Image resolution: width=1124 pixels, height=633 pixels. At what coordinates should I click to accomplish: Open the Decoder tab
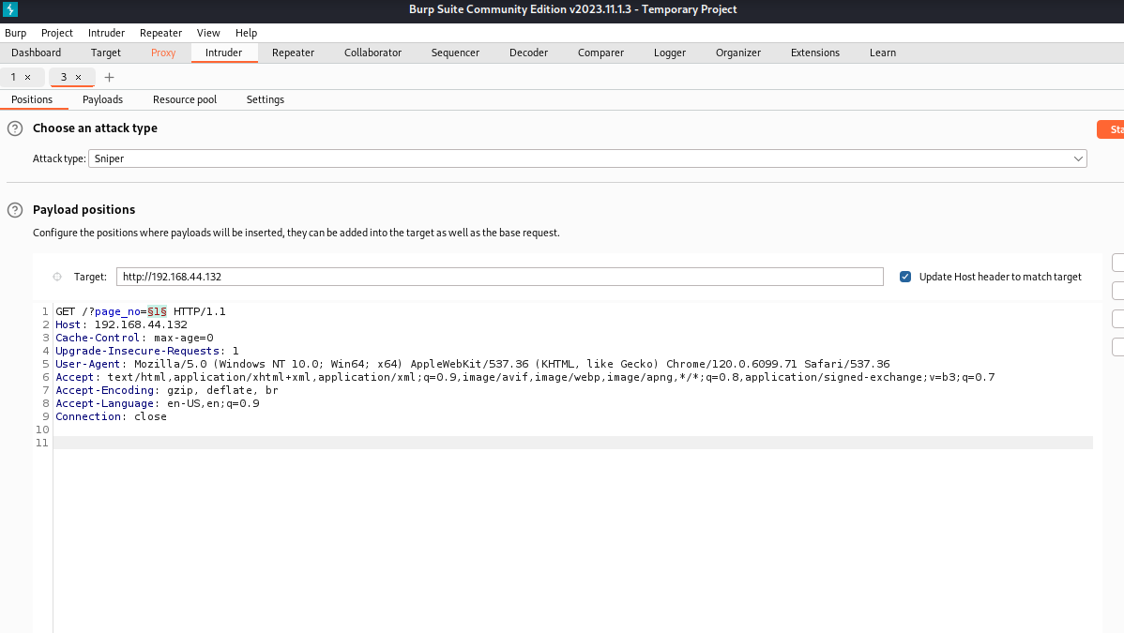[x=528, y=53]
